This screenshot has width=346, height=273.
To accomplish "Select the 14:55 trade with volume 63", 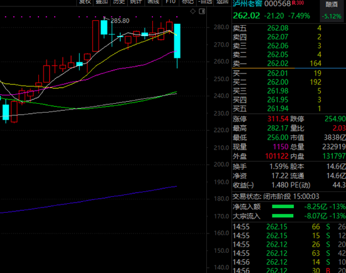I will pyautogui.click(x=289, y=253).
